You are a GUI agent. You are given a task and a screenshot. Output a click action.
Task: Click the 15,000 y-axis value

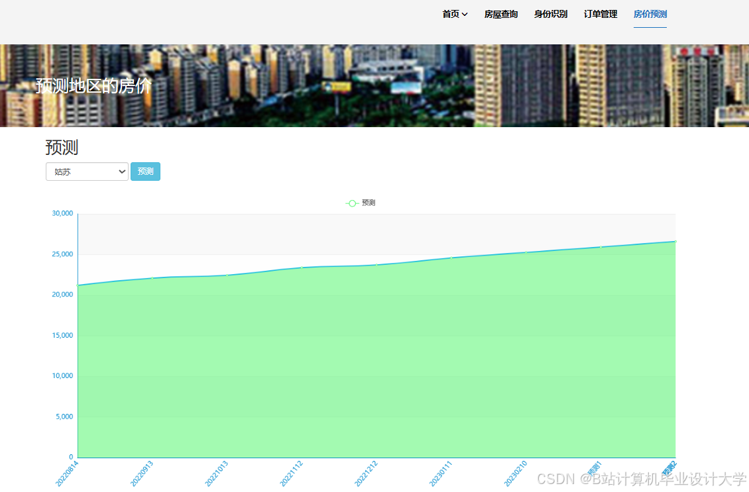pyautogui.click(x=62, y=336)
